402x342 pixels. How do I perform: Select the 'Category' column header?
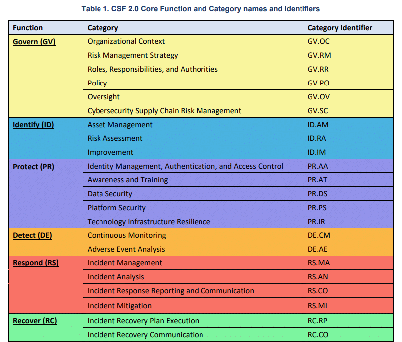(193, 28)
